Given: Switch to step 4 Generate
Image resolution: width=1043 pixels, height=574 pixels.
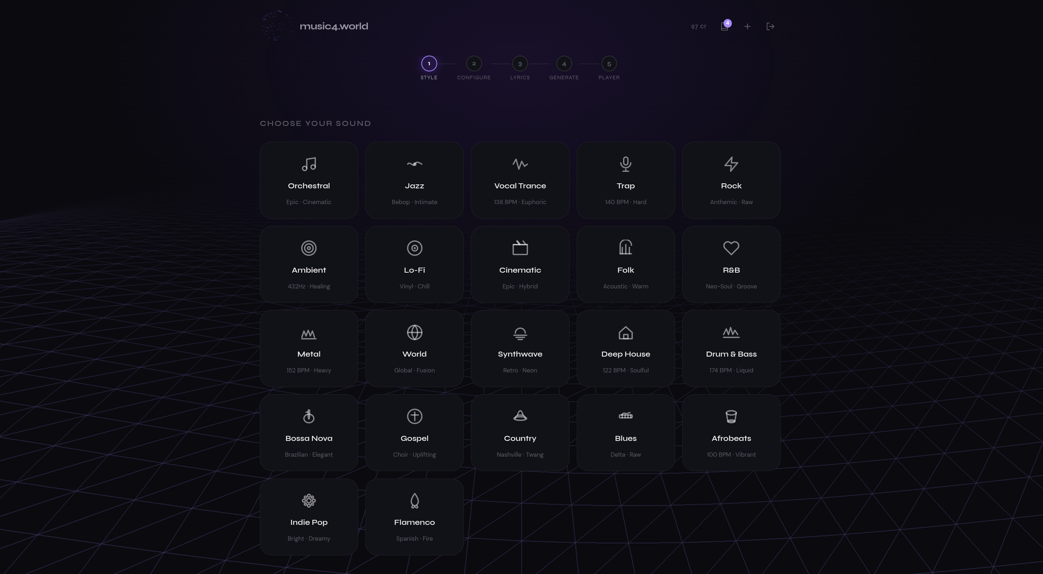Looking at the screenshot, I should pyautogui.click(x=564, y=63).
